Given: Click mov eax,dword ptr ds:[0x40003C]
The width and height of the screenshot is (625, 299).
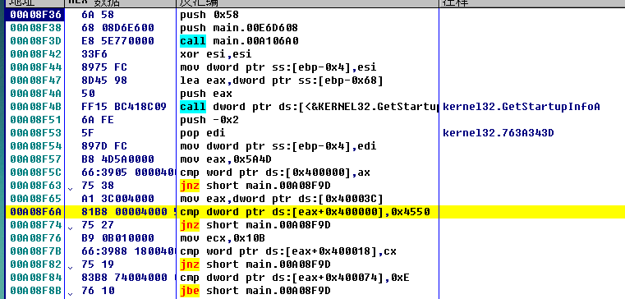Looking at the screenshot, I should coord(282,199).
